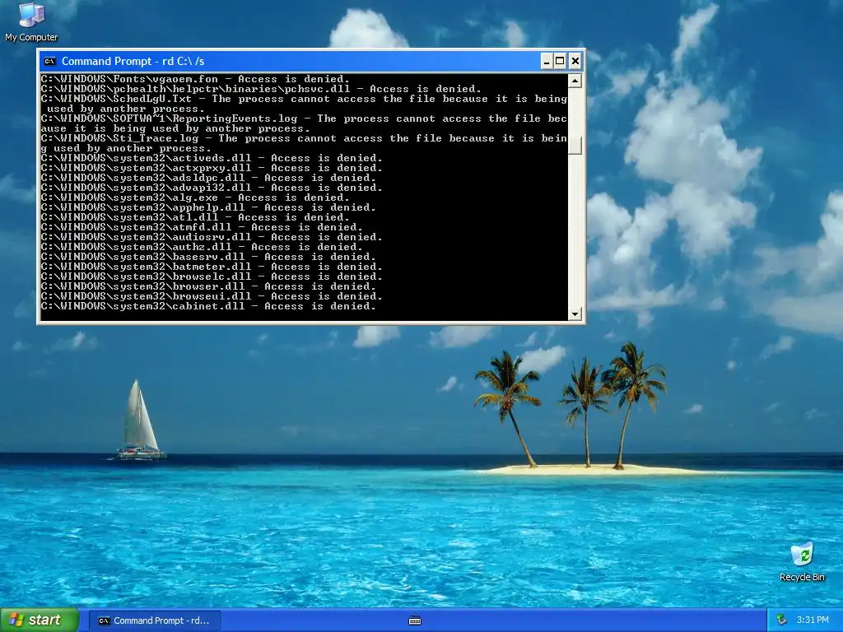
Task: Click the browser.dll access denied line
Action: 208,286
